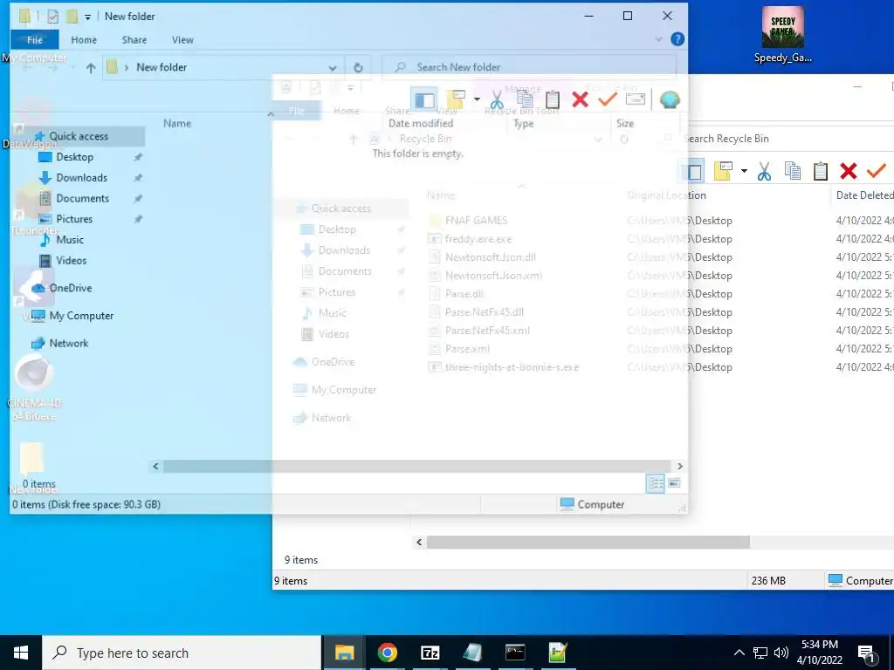Image resolution: width=894 pixels, height=670 pixels.
Task: Click red X Delete icon in Recycle Bin toolbar
Action: pos(848,171)
